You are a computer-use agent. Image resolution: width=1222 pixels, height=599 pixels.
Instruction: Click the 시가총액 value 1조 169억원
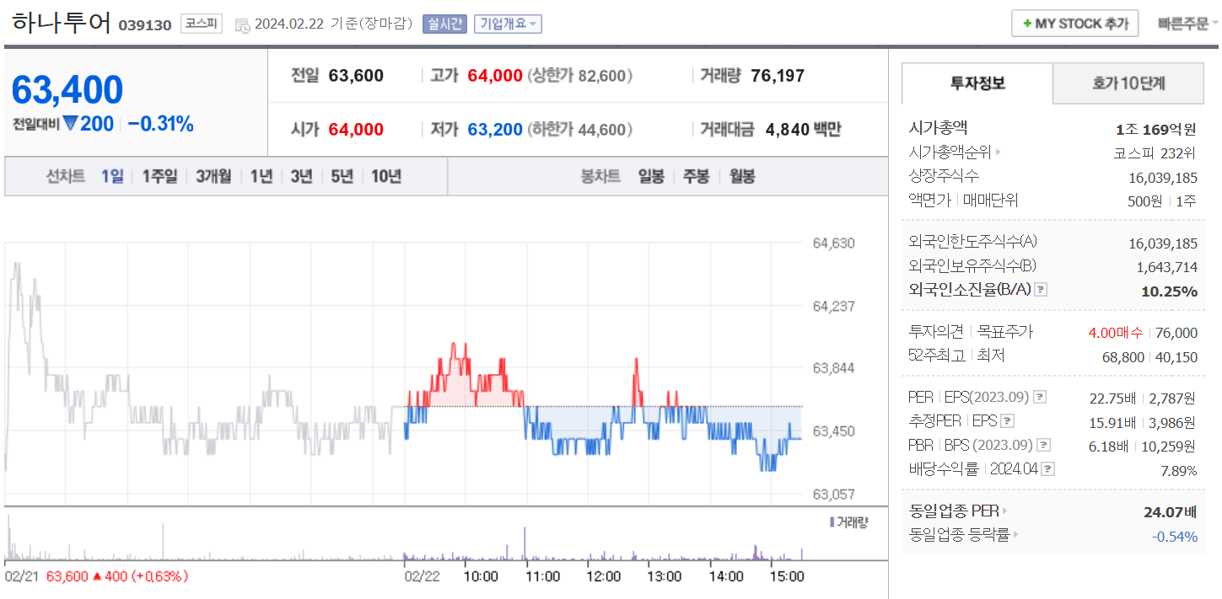(1155, 130)
